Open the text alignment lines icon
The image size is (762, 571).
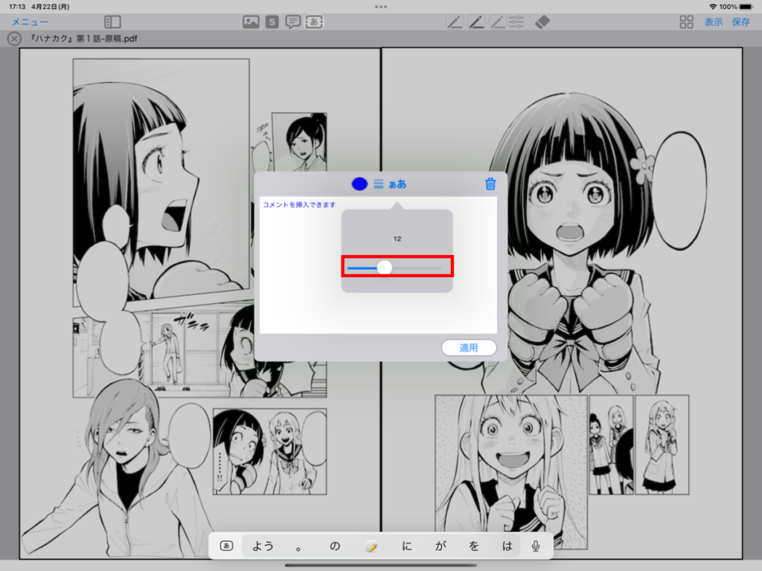pyautogui.click(x=379, y=184)
